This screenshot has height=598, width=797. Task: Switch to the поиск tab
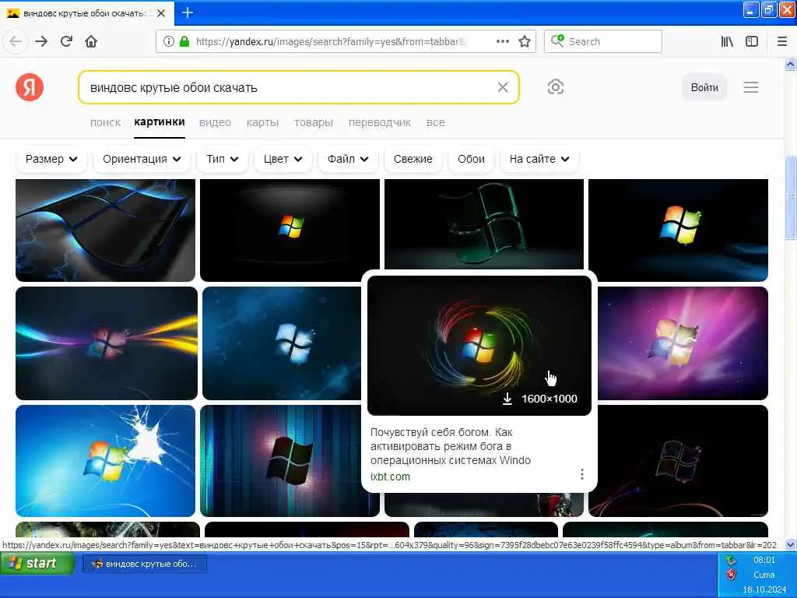(x=105, y=122)
